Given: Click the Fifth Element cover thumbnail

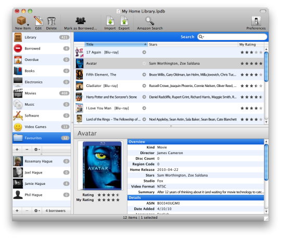Looking at the screenshot, I should [79, 74].
